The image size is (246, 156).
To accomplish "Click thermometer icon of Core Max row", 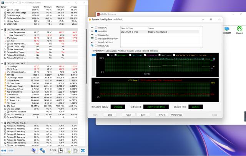I will click(5, 41).
